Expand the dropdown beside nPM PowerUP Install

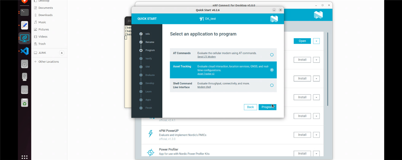[x=316, y=135]
